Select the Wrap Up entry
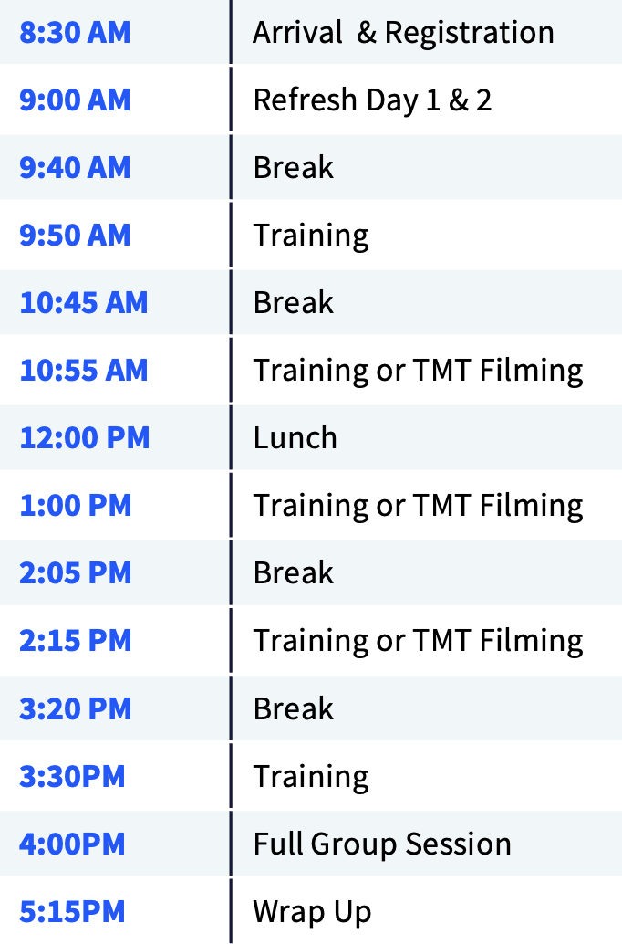This screenshot has width=622, height=944. click(x=312, y=912)
